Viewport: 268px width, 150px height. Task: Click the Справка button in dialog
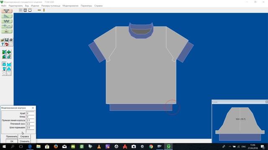point(24,137)
